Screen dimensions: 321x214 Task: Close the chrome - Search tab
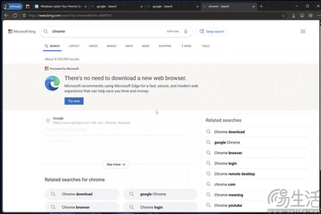click(x=254, y=6)
